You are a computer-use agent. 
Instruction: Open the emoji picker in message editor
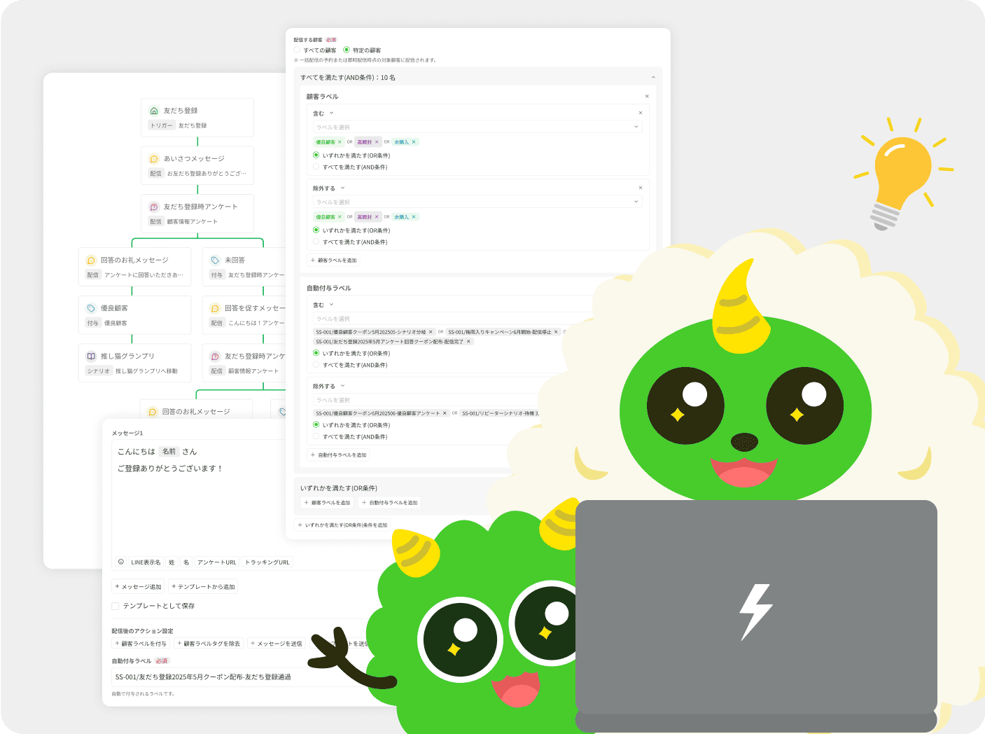pos(121,562)
